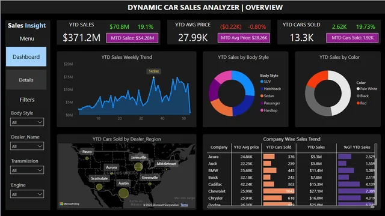The height and width of the screenshot is (216, 385).
Task: Select the Chrysler company row
Action: [x=291, y=198]
